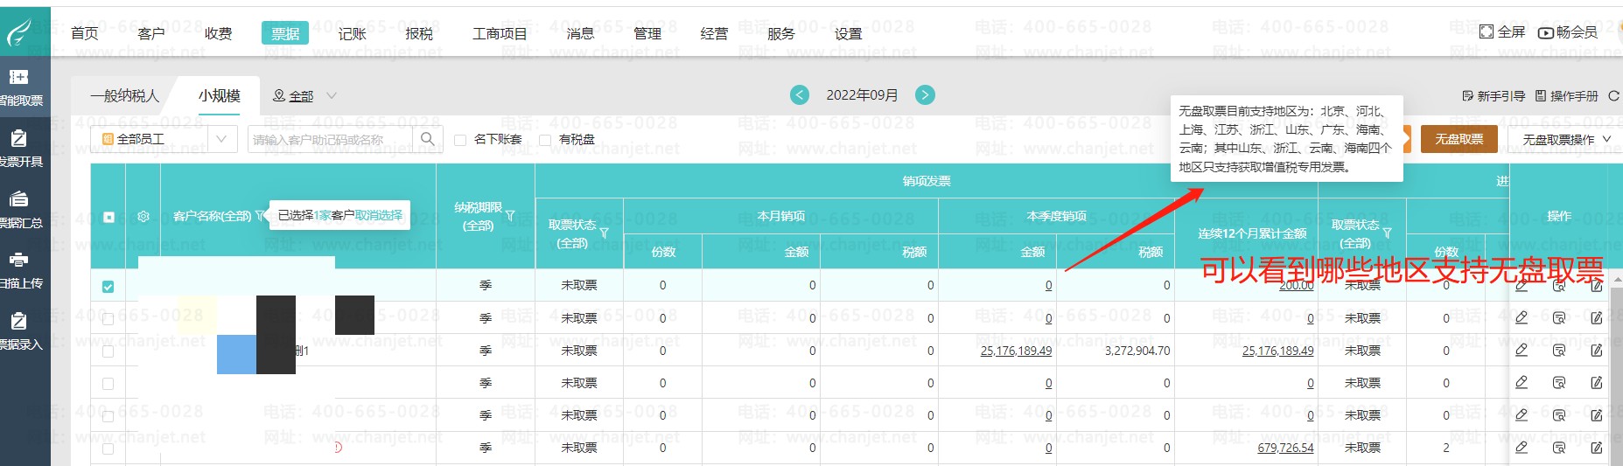
Task: Check the 679,726.54 row checkbox
Action: (108, 448)
